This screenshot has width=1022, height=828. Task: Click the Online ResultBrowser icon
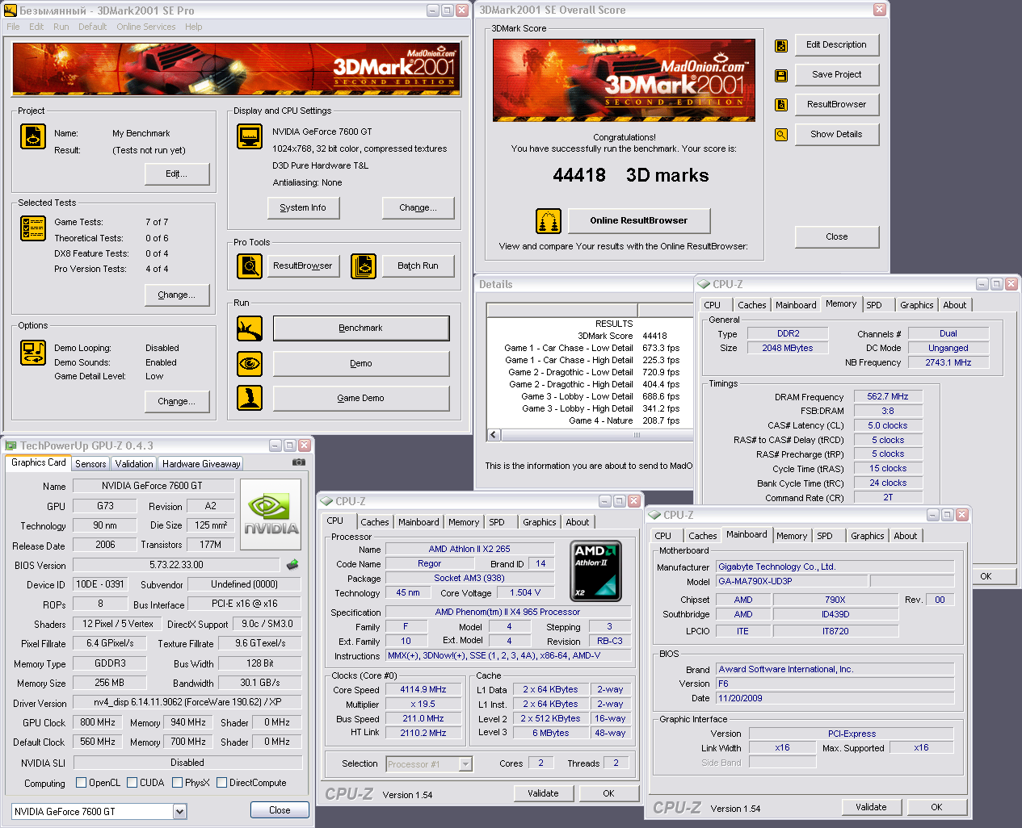(x=549, y=220)
